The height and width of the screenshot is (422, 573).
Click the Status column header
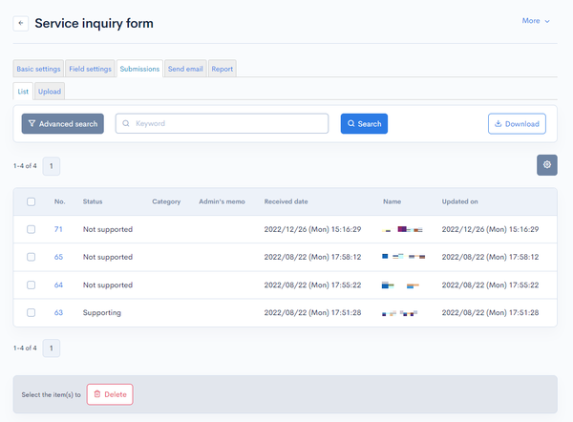(x=93, y=201)
